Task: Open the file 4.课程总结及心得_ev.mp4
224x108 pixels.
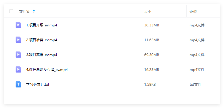Action: click(x=47, y=70)
